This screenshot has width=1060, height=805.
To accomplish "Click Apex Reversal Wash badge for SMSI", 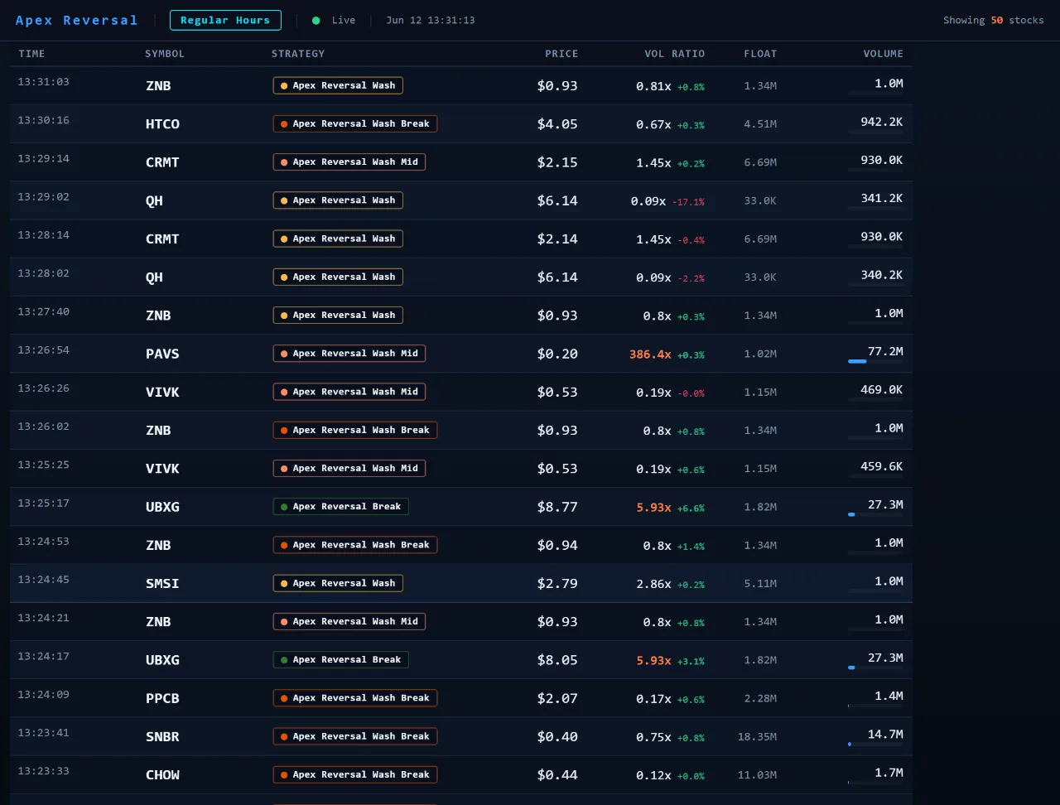I will [x=338, y=583].
